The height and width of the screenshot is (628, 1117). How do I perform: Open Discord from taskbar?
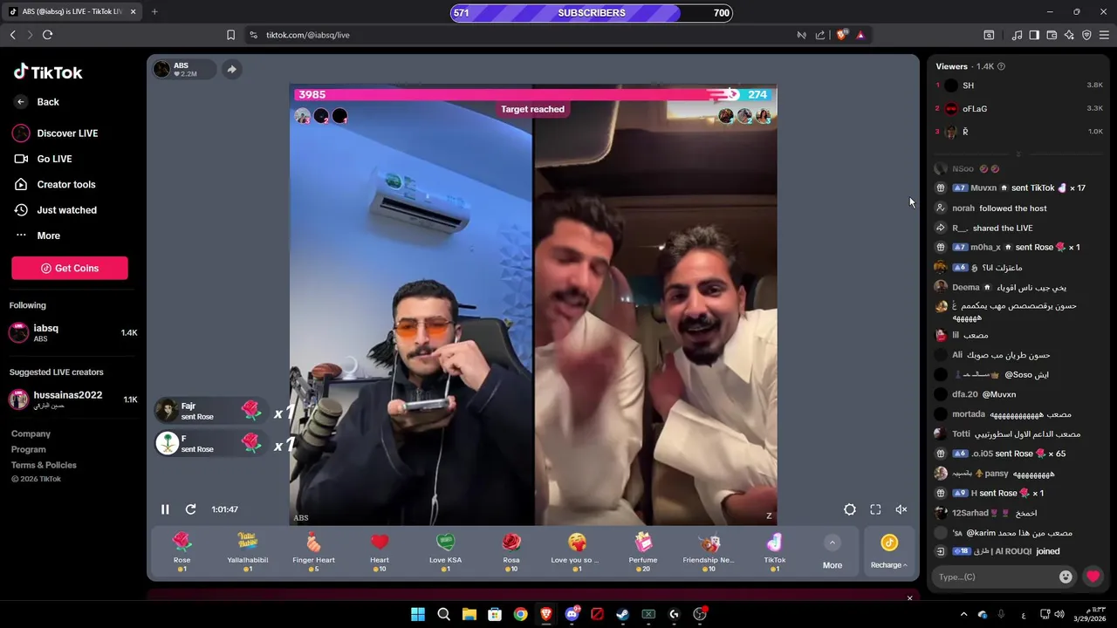572,614
